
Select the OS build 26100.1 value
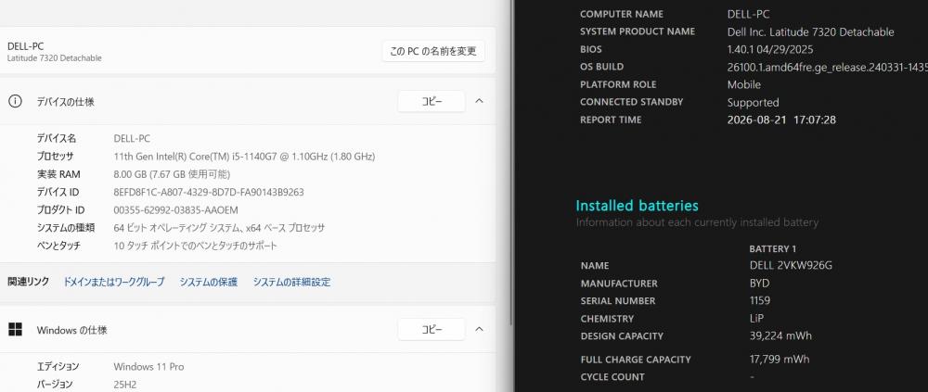point(827,67)
